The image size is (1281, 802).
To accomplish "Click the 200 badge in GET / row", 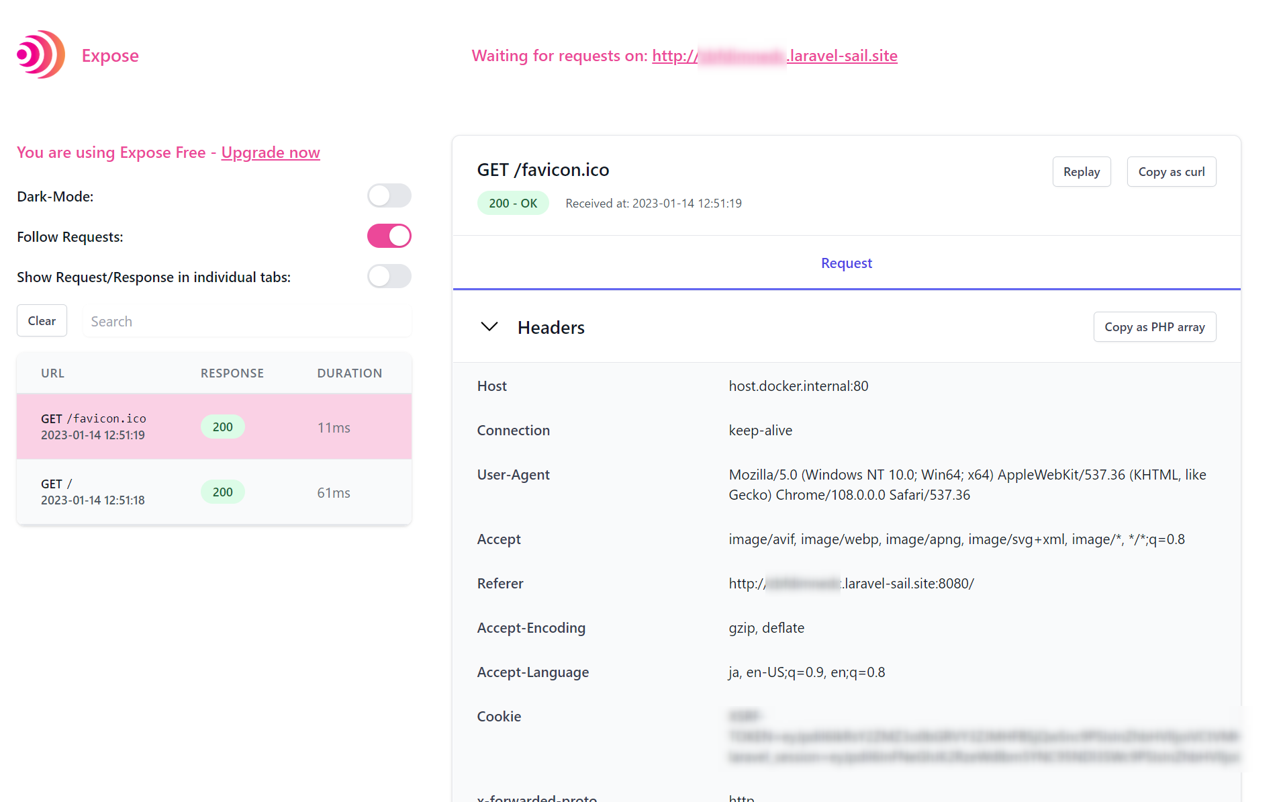I will pyautogui.click(x=223, y=492).
